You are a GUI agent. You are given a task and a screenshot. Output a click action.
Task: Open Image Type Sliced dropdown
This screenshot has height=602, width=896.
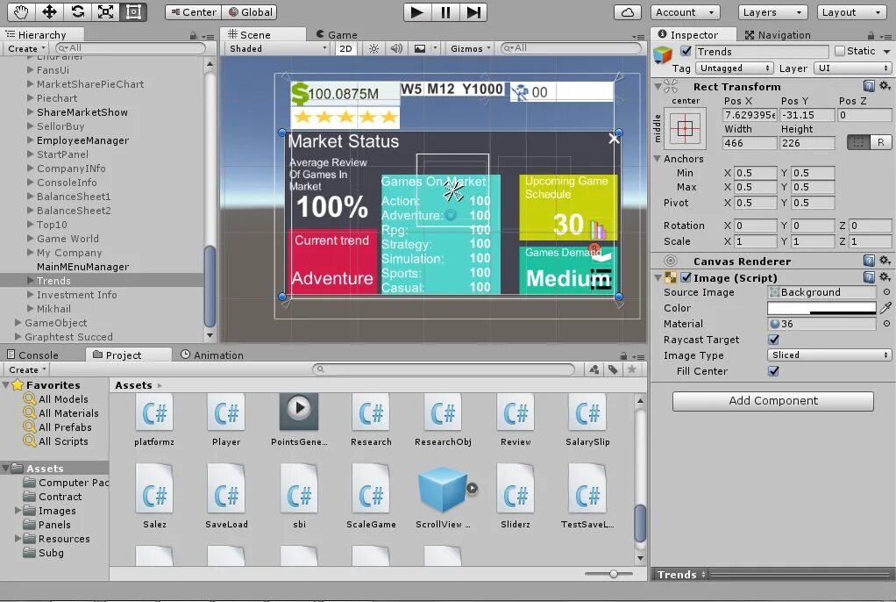point(829,355)
